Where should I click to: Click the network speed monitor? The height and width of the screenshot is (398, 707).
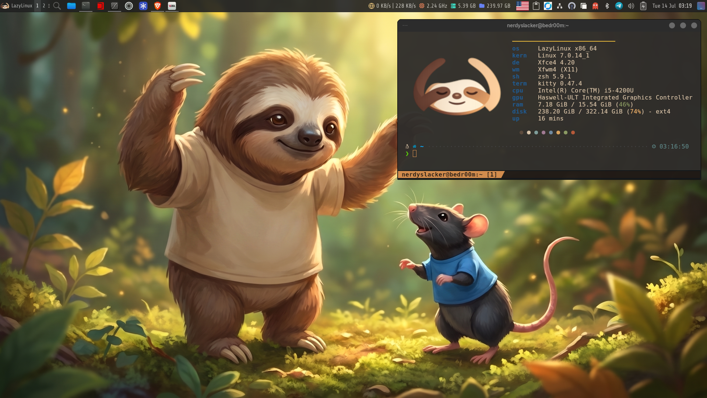[x=392, y=6]
